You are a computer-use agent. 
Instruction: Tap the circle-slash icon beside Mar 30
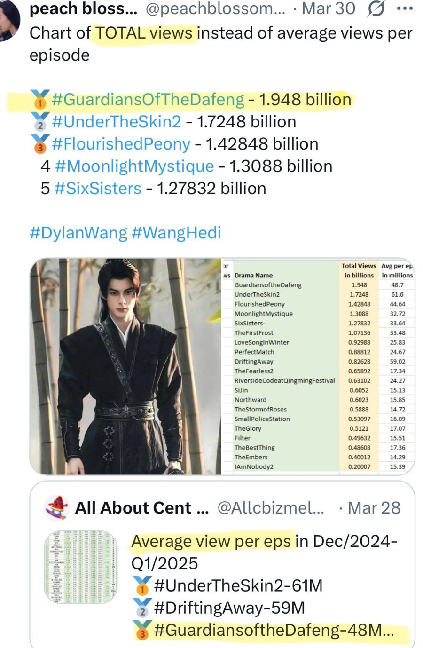(x=376, y=8)
